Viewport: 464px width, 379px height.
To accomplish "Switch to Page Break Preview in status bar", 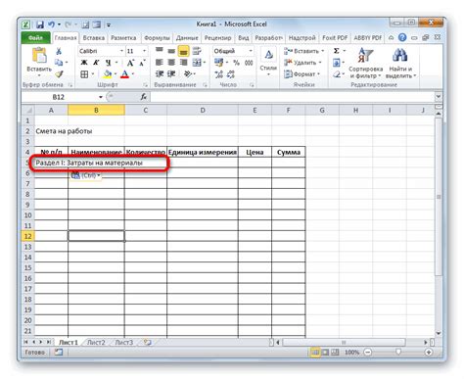I will pyautogui.click(x=335, y=353).
